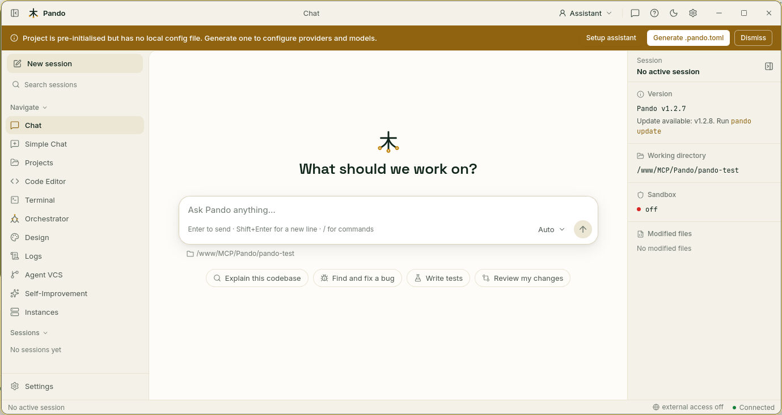The image size is (782, 415).
Task: Open the Logs page
Action: [x=75, y=256]
